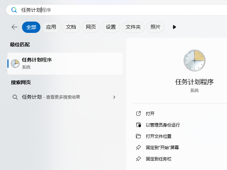Expand the web result using its chevron arrow

(114, 97)
